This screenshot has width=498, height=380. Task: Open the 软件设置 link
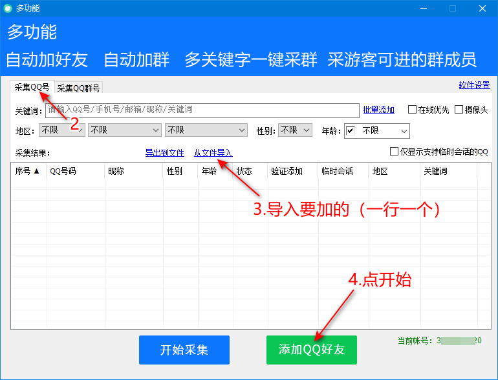point(474,85)
